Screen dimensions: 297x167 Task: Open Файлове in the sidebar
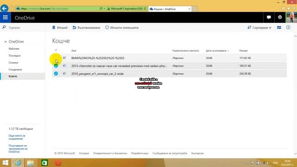pyautogui.click(x=14, y=49)
